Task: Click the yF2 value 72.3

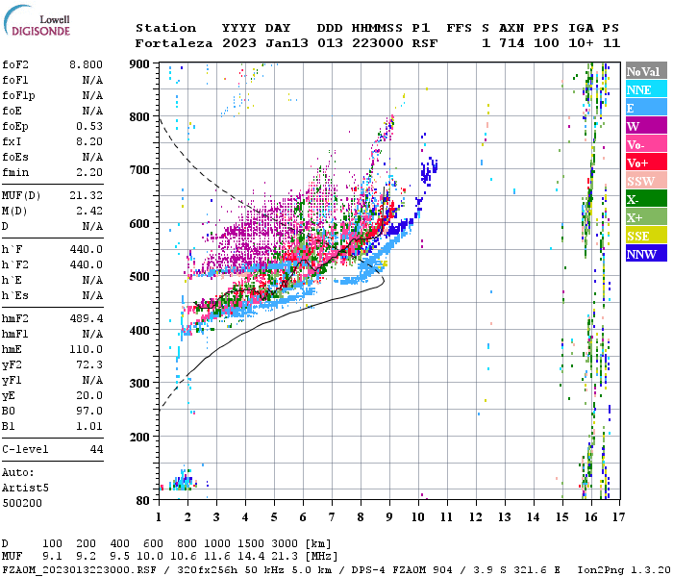Action: pyautogui.click(x=89, y=364)
